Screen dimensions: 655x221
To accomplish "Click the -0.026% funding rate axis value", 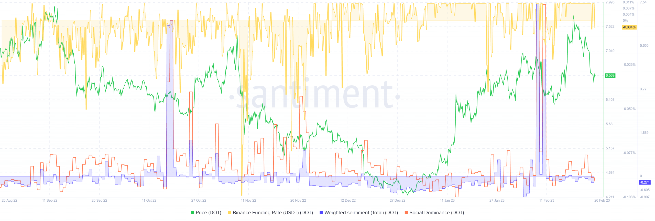I will pos(629,65).
